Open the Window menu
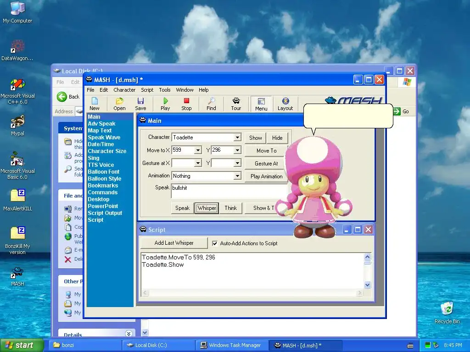The image size is (470, 352). click(185, 90)
